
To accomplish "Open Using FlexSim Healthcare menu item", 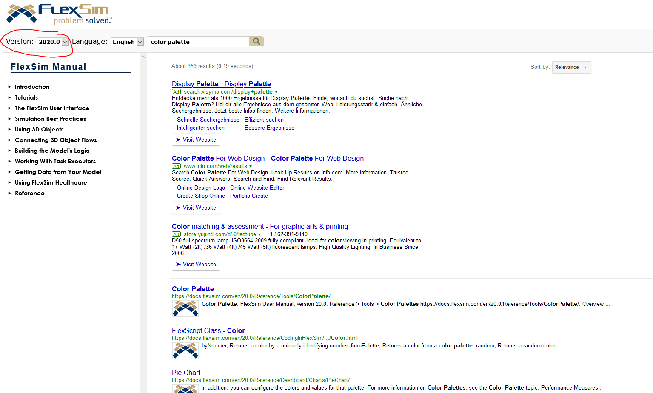I will click(x=51, y=182).
